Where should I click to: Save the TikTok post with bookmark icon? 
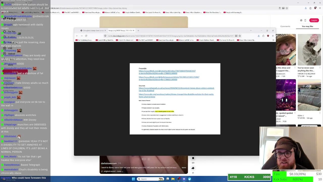point(193,158)
